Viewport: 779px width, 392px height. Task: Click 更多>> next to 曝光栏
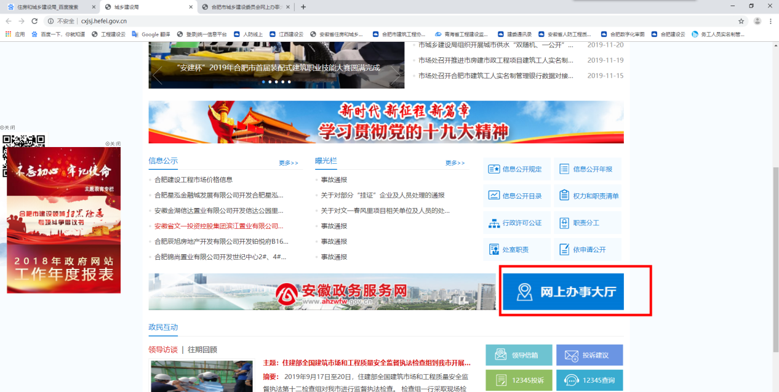(x=455, y=163)
